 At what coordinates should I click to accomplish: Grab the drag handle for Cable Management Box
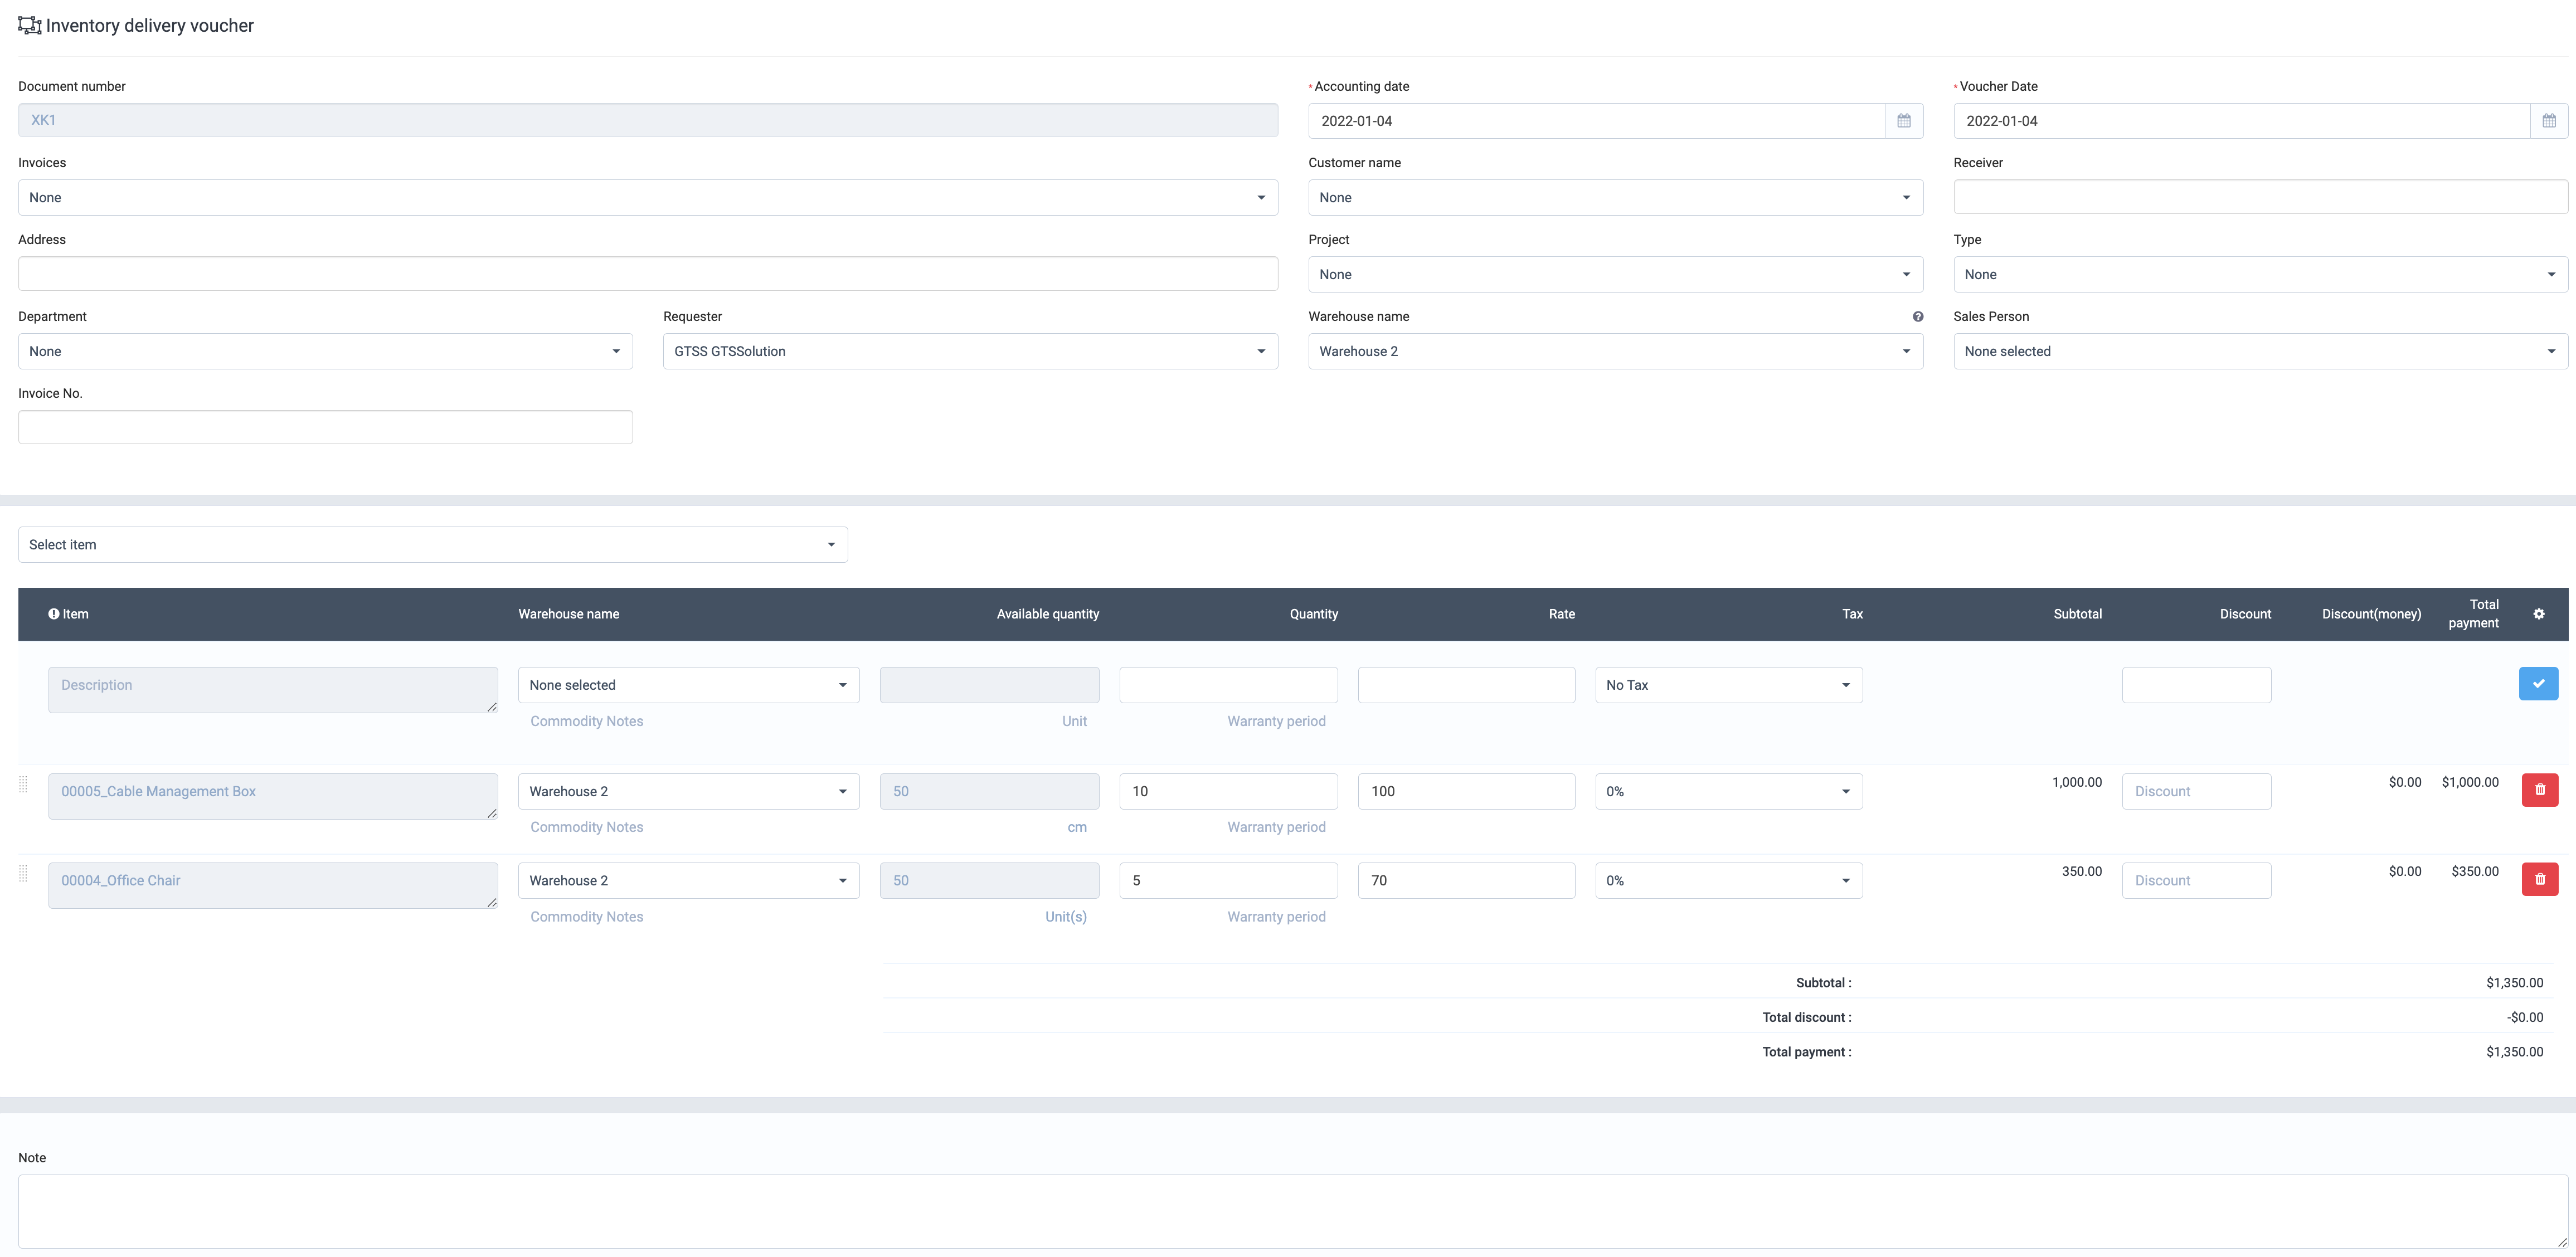point(24,785)
